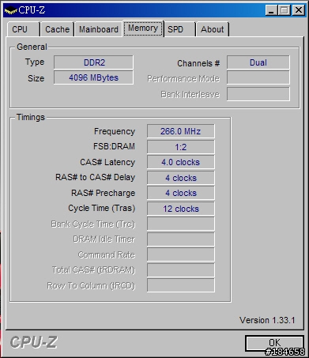
Task: Click the DDR2 memory type value
Action: (x=94, y=62)
